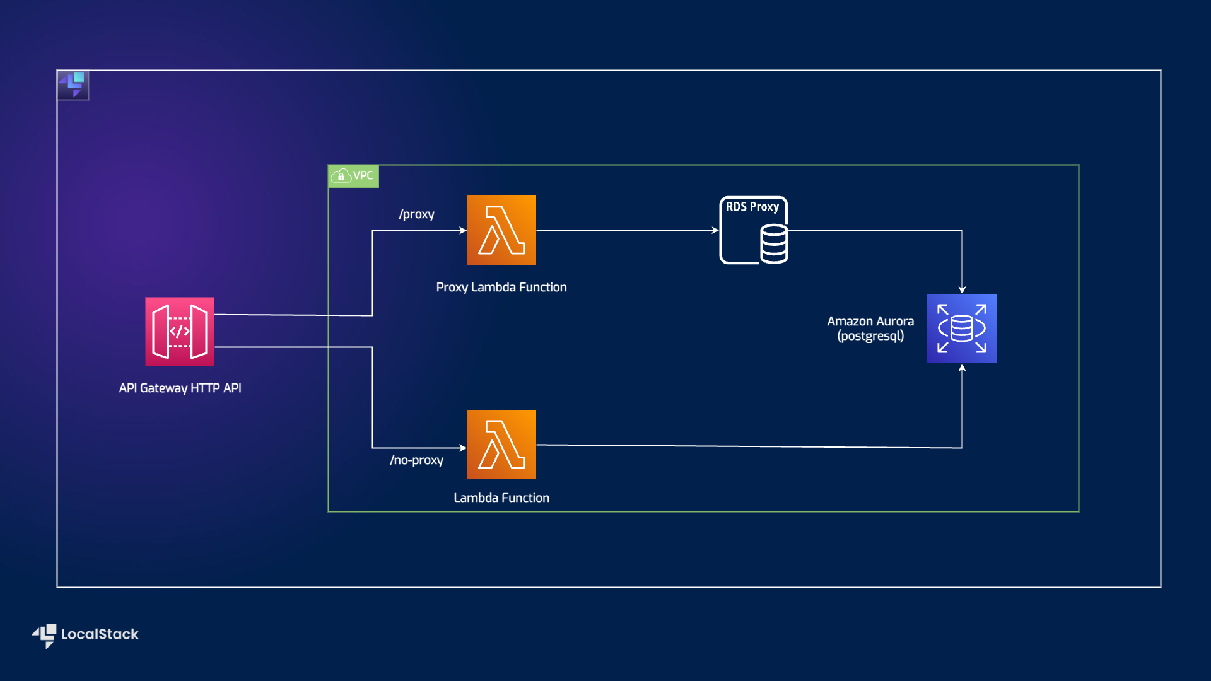This screenshot has width=1211, height=681.
Task: Click arrowhead entering Proxy Lambda Function
Action: coord(463,230)
